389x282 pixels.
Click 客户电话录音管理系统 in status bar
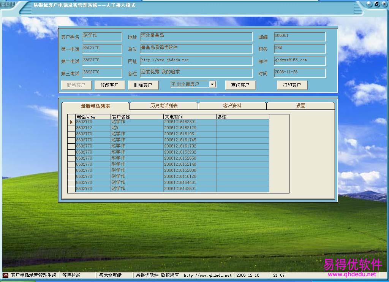pos(33,275)
